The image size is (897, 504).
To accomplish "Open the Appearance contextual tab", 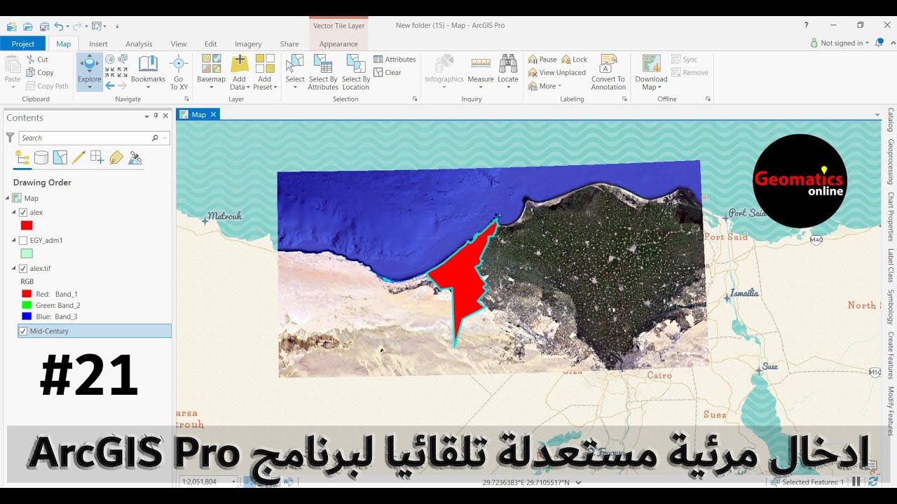I will 338,43.
